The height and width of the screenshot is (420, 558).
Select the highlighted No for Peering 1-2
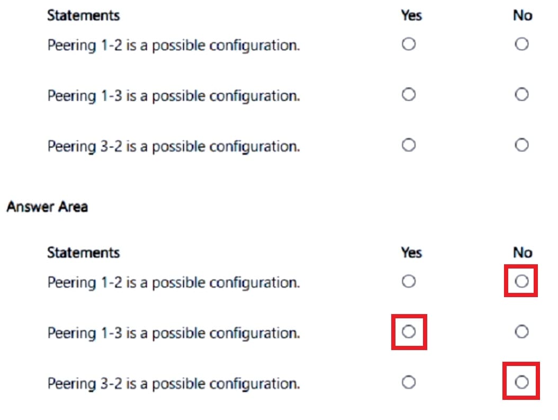[x=521, y=281]
